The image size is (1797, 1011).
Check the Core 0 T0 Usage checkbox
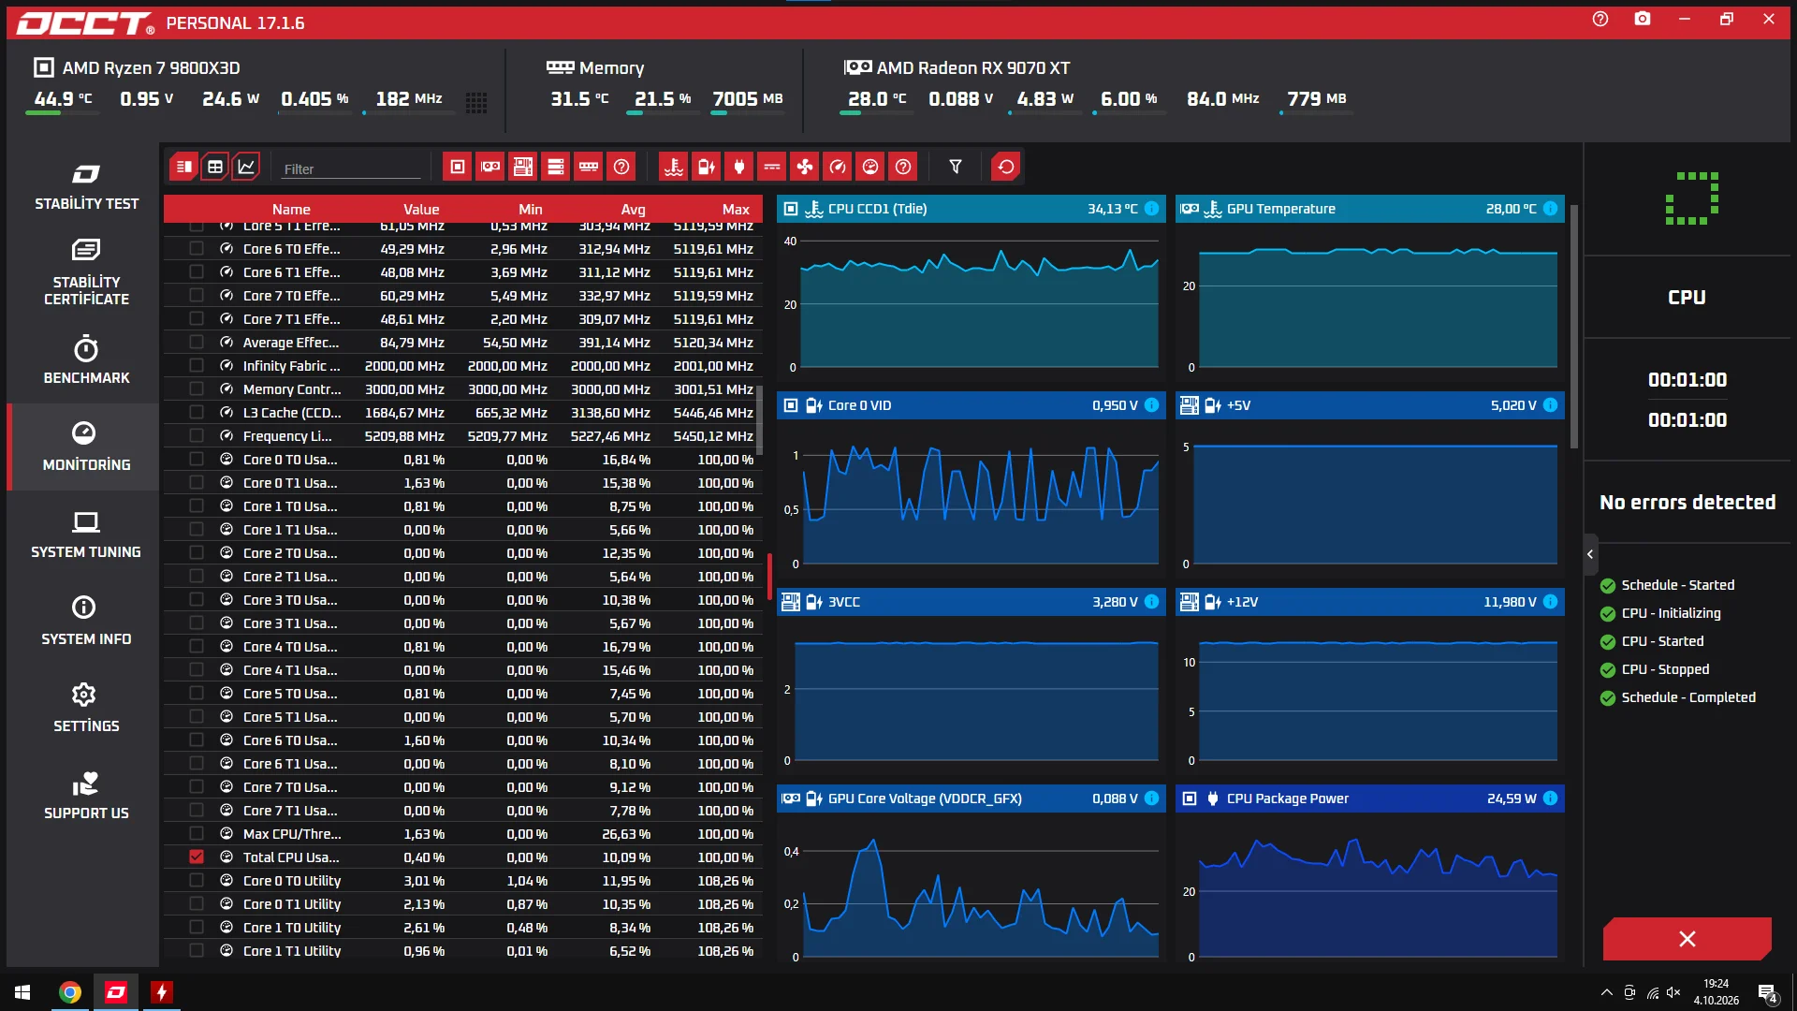[197, 459]
